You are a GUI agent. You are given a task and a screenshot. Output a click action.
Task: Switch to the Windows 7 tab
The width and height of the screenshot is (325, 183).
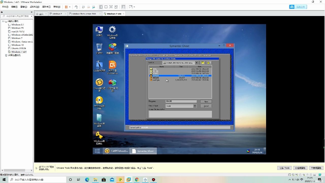click(57, 14)
